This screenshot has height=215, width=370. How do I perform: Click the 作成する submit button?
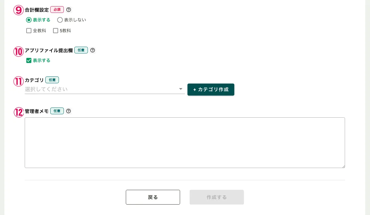click(x=217, y=197)
